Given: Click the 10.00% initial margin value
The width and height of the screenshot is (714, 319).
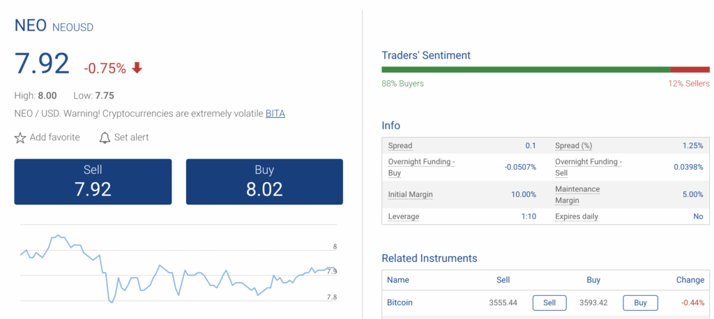Looking at the screenshot, I should click(x=524, y=195).
